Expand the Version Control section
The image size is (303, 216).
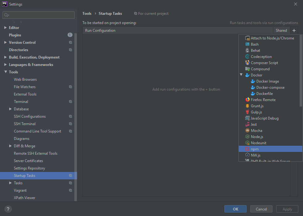(6, 42)
